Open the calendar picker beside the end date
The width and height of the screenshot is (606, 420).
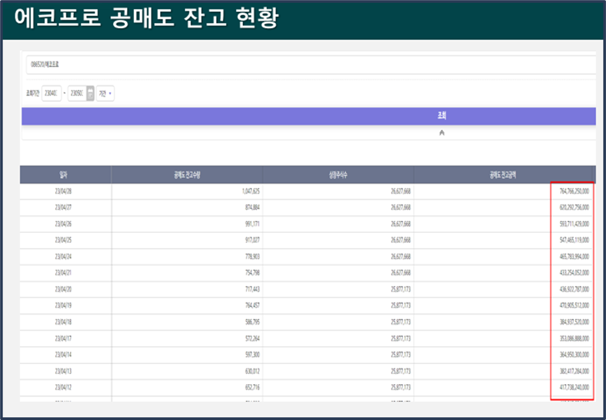click(90, 93)
